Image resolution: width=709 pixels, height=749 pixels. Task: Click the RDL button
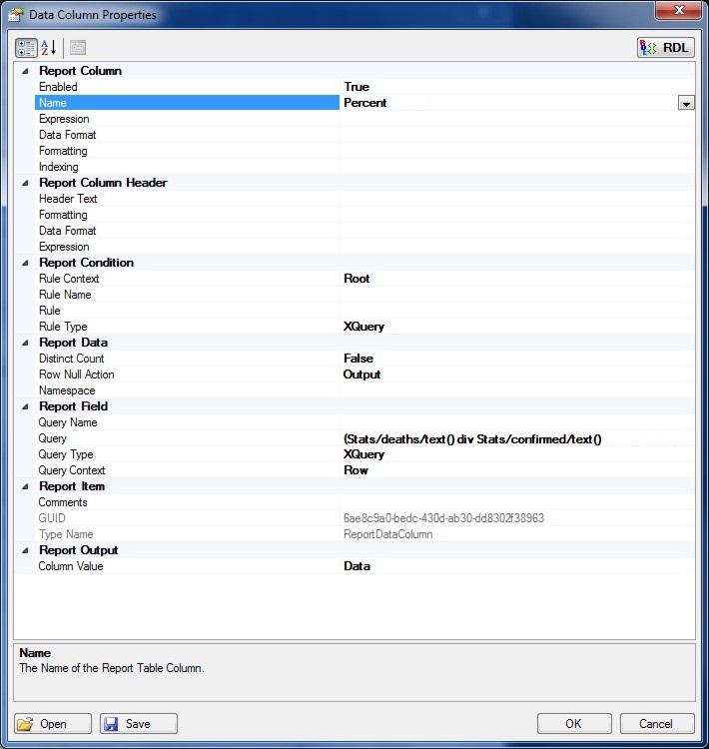[665, 48]
